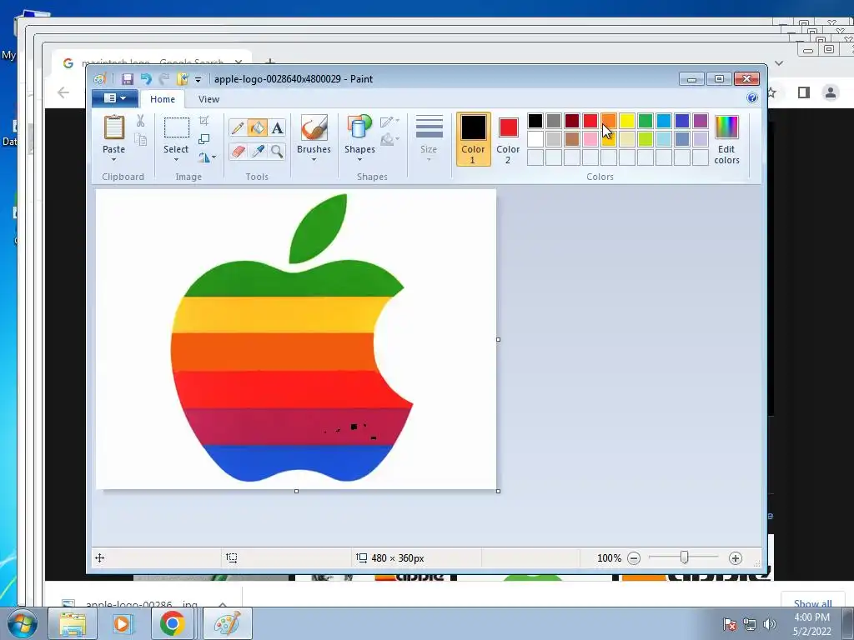The image size is (854, 640).
Task: Click the Brushes icon
Action: [314, 127]
